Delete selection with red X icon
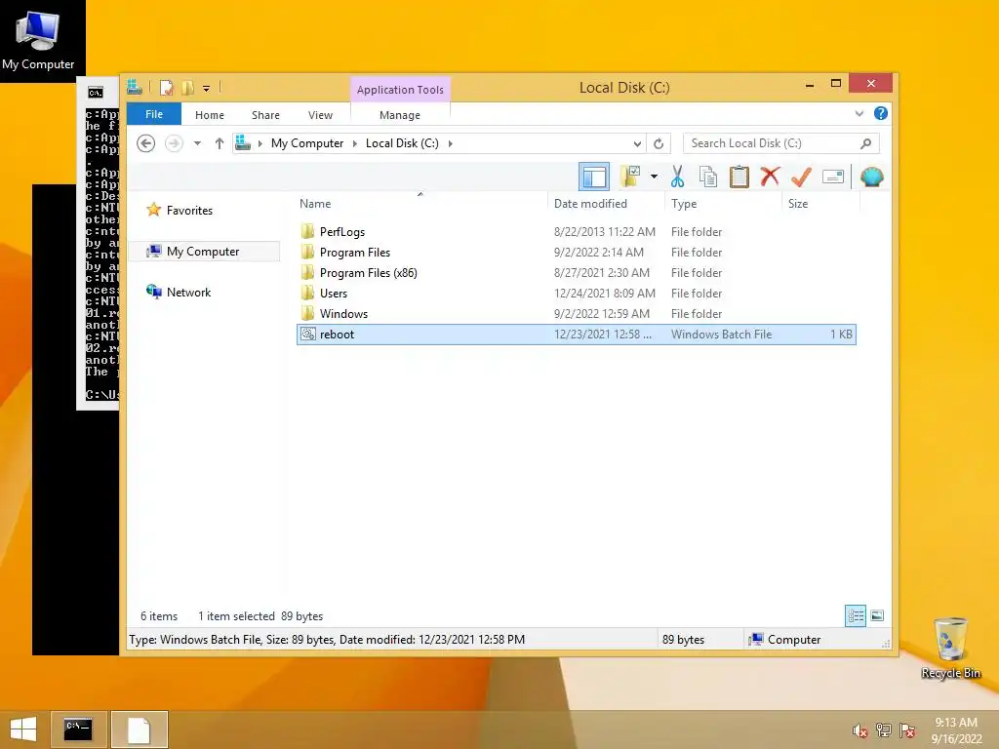The image size is (999, 749). (x=770, y=176)
